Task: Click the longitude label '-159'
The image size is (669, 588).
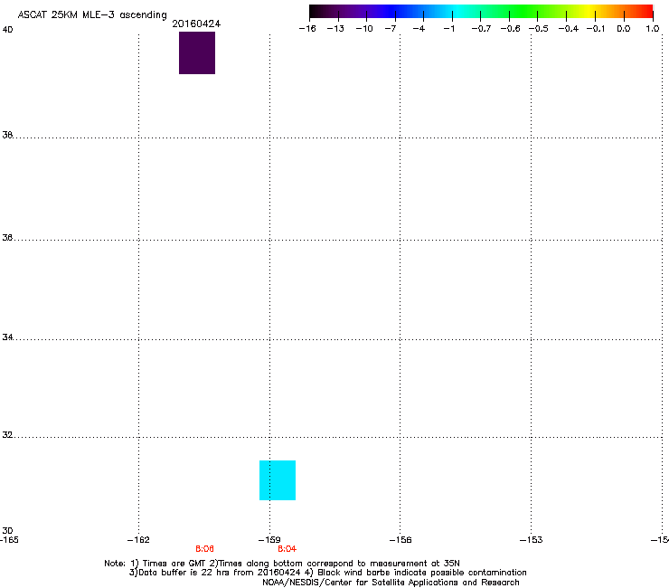Action: (x=269, y=540)
